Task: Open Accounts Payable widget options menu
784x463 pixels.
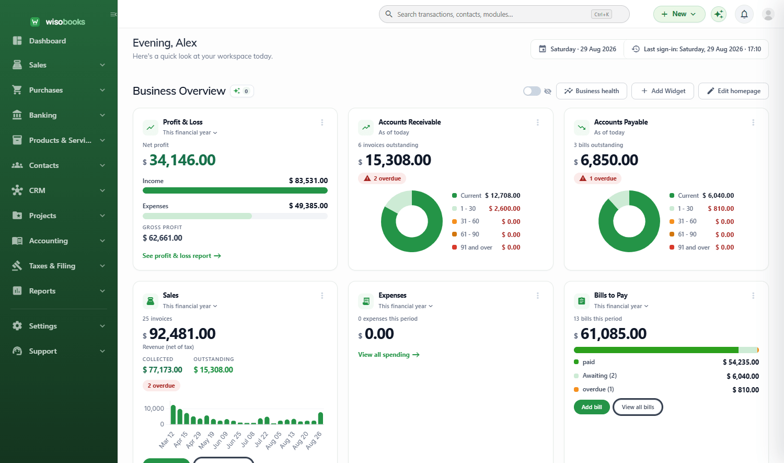Action: click(753, 122)
